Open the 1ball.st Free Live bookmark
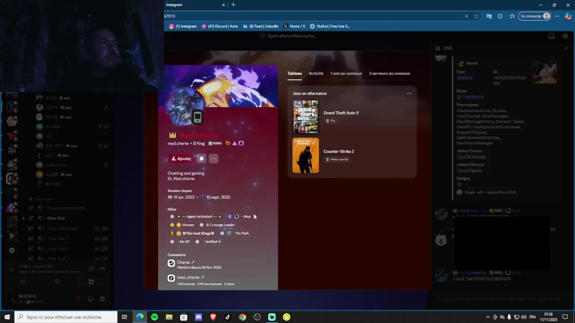Image resolution: width=575 pixels, height=323 pixels. tap(330, 26)
